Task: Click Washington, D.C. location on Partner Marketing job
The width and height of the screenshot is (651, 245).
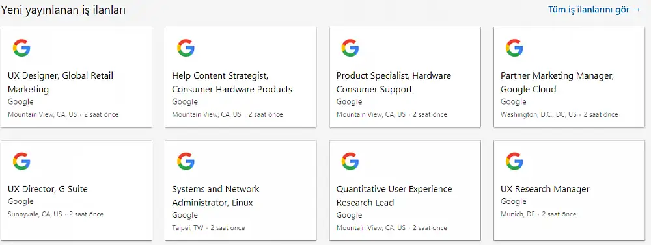Action: 538,114
